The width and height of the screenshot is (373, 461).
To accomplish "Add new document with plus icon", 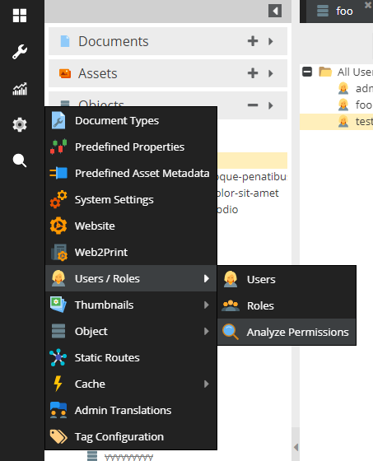I will (x=253, y=41).
